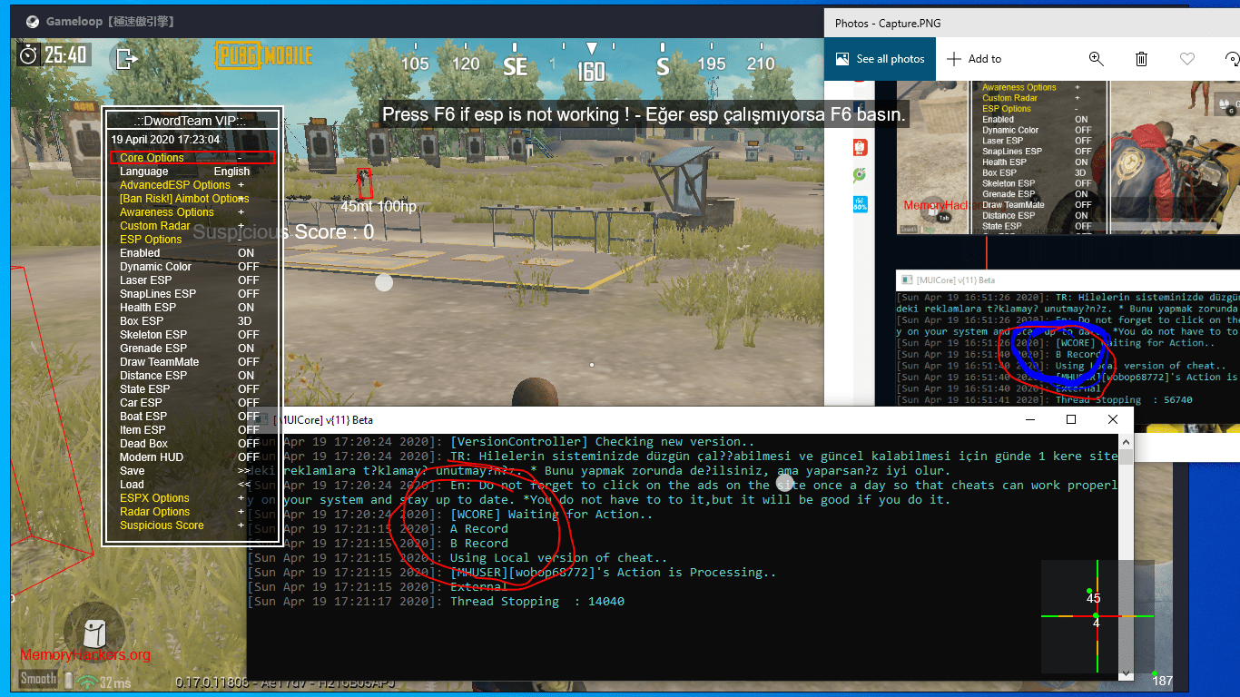Click the Add to button label

pos(984,59)
